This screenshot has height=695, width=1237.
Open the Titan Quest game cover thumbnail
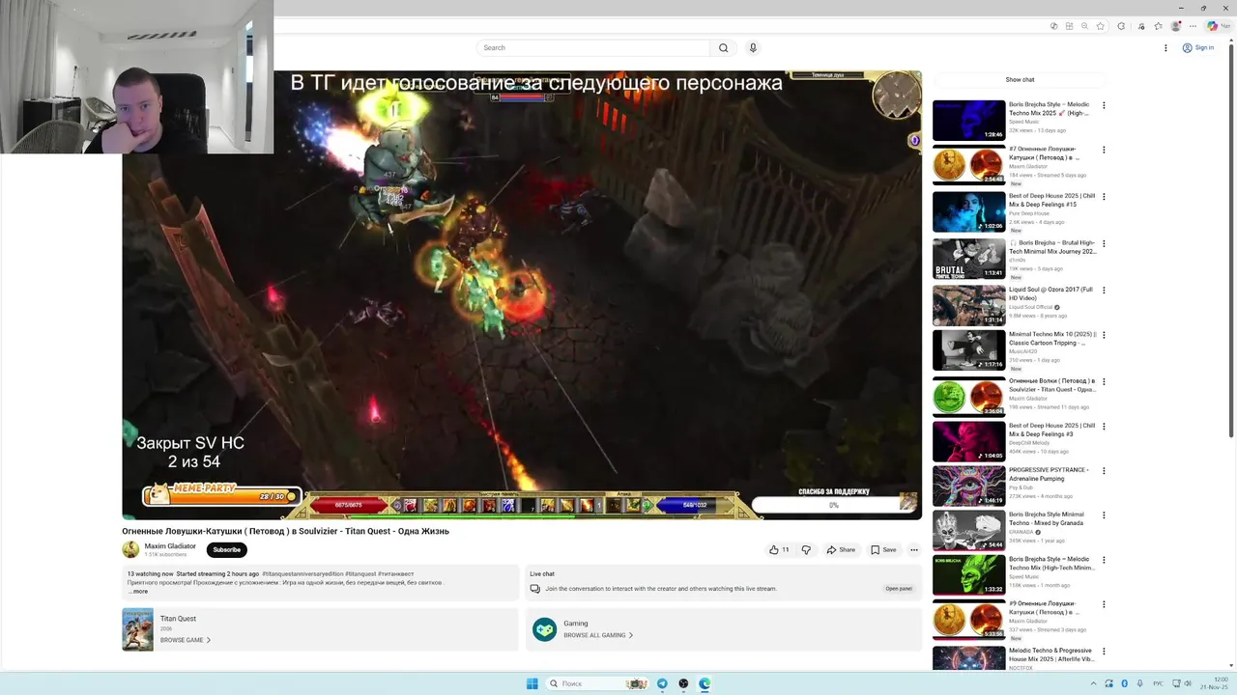tap(137, 629)
